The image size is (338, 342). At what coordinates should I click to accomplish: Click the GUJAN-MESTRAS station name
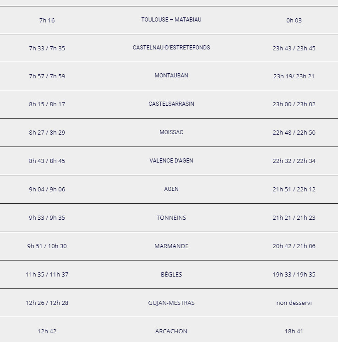(x=171, y=303)
